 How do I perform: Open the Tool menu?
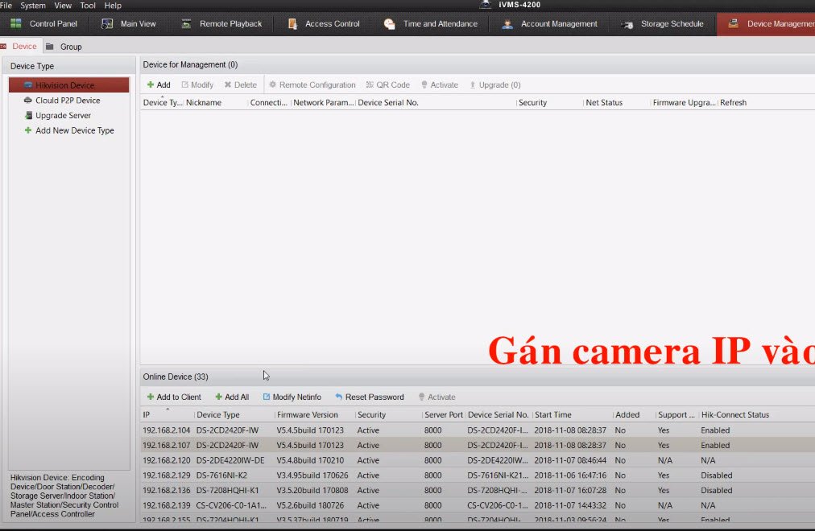point(88,6)
